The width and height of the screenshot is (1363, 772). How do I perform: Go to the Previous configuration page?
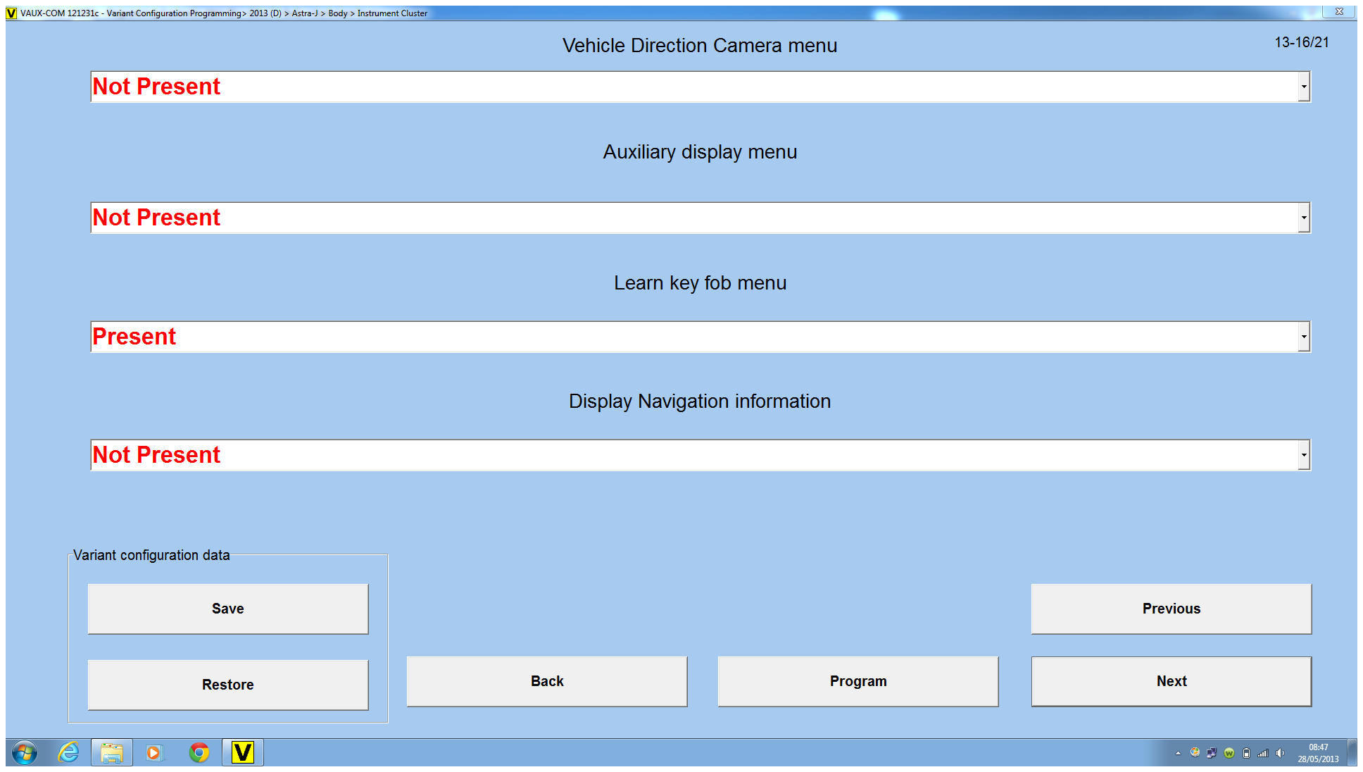click(x=1171, y=609)
